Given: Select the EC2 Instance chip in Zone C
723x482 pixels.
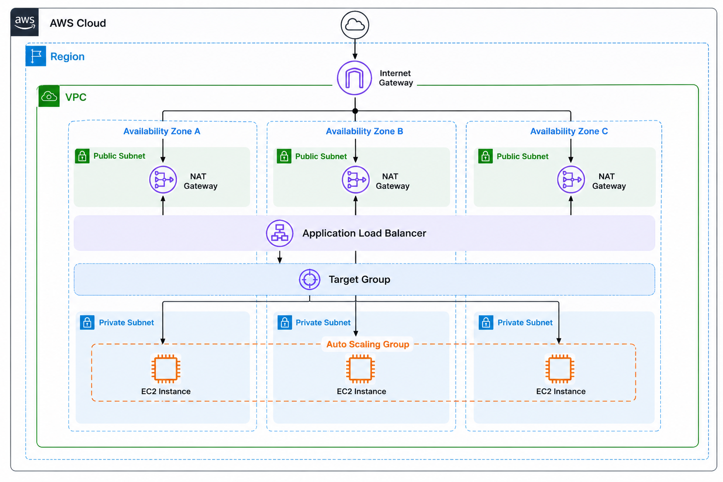Looking at the screenshot, I should (560, 368).
